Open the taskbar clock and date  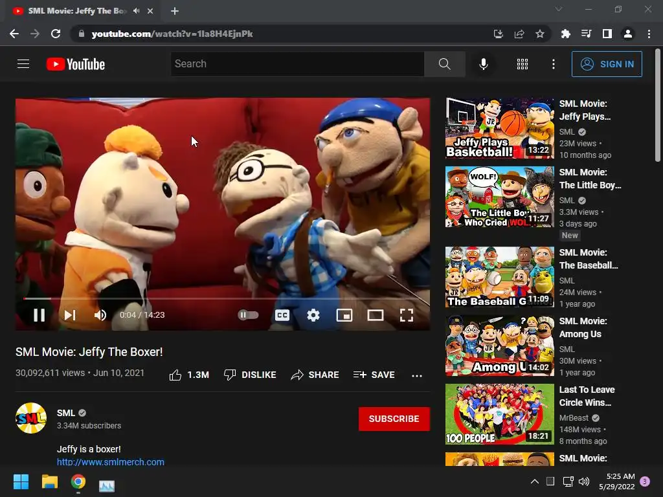pos(617,481)
